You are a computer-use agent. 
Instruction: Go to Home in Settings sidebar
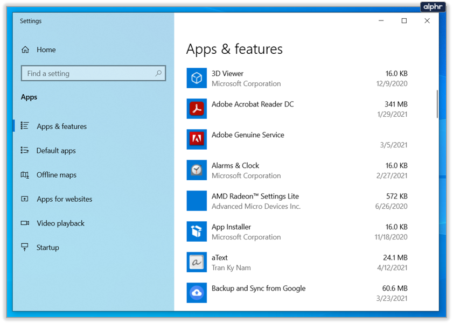(46, 50)
